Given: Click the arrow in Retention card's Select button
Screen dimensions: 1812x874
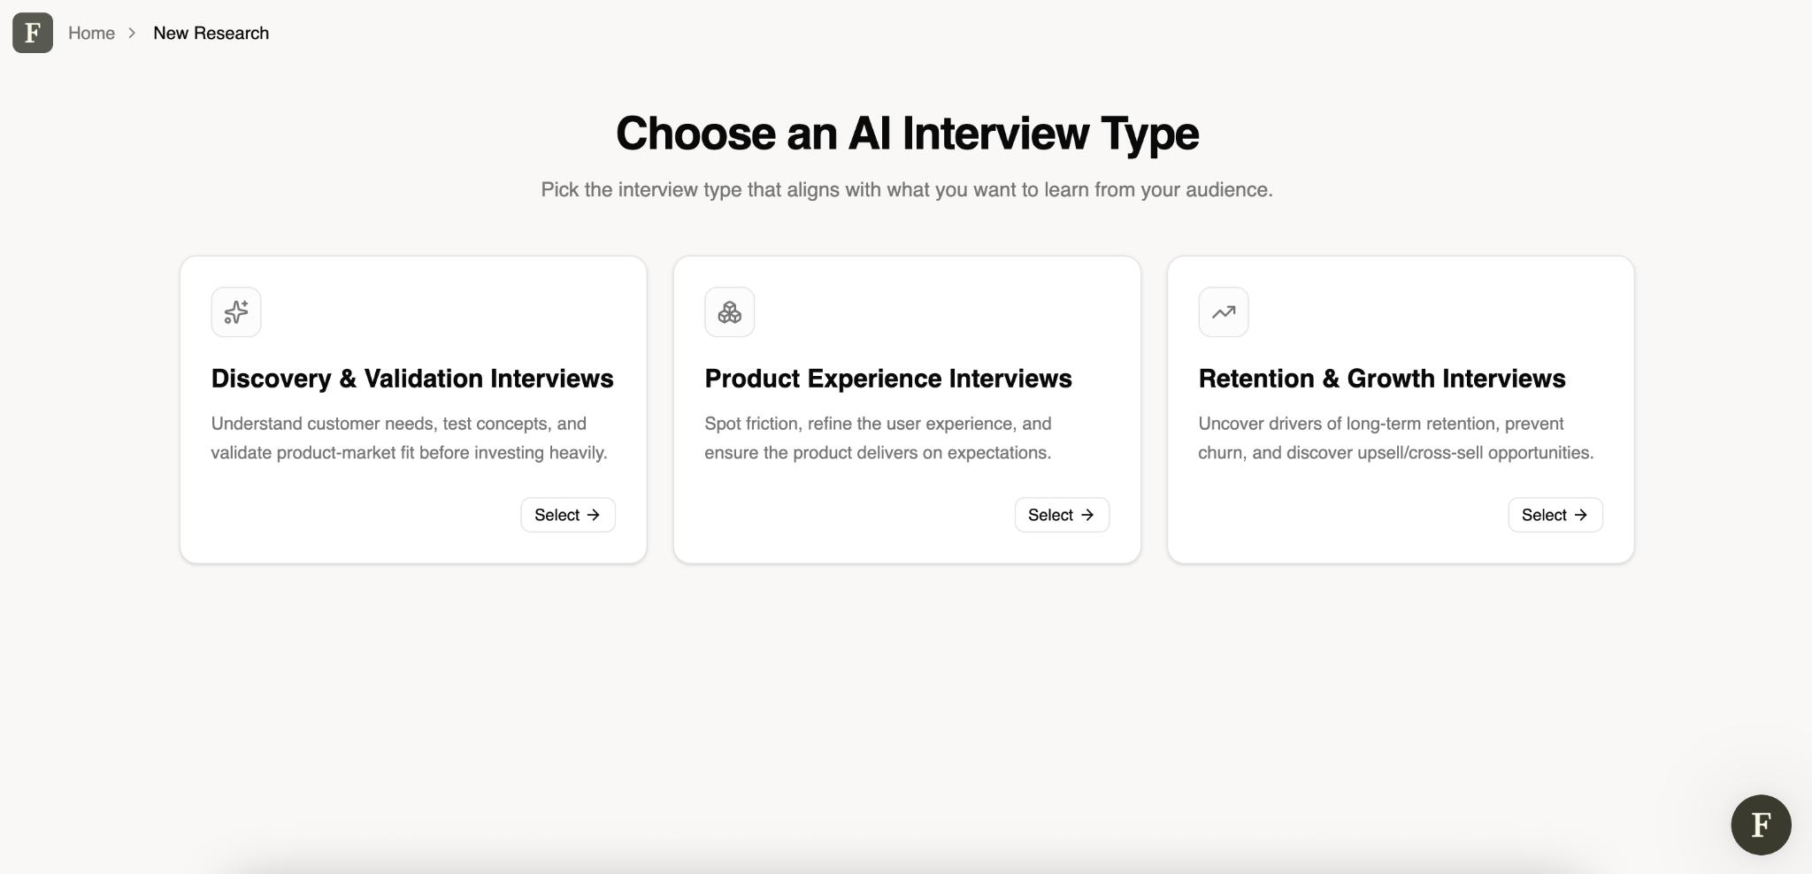Looking at the screenshot, I should click(1581, 515).
